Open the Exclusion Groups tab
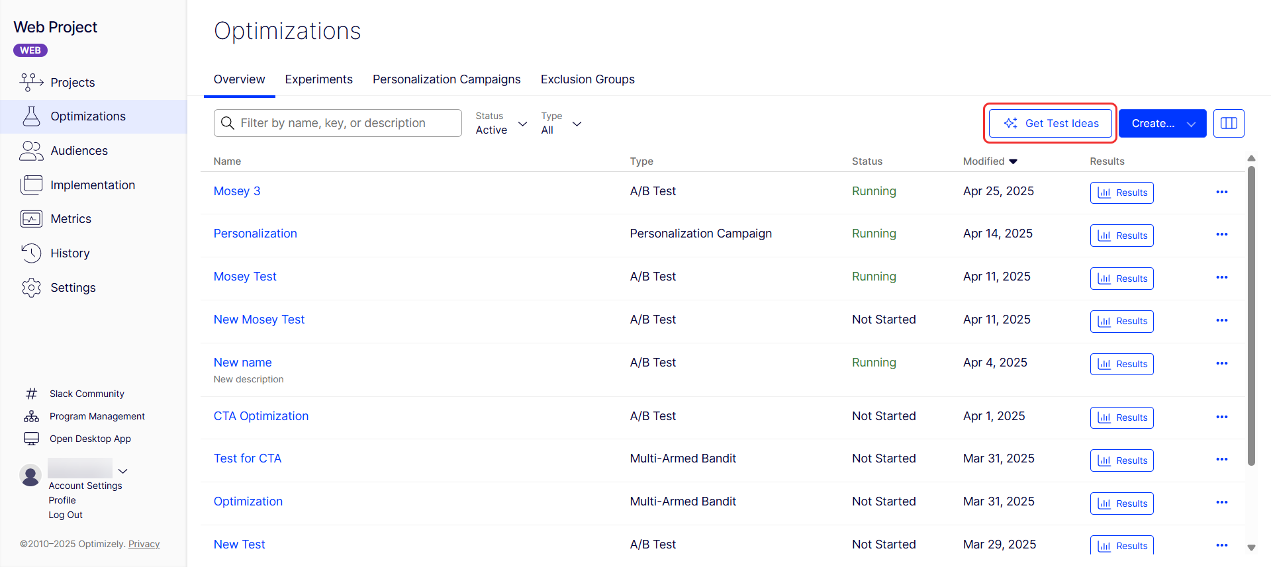The image size is (1271, 567). click(x=587, y=79)
